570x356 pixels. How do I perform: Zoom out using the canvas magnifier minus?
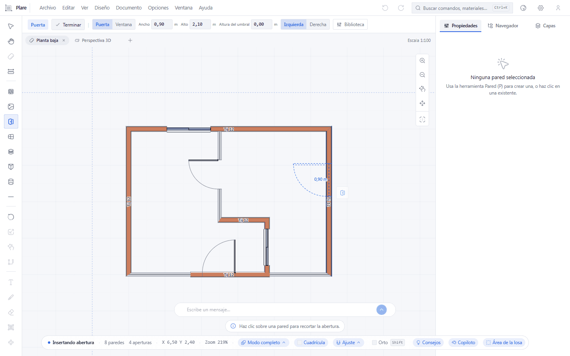click(422, 75)
